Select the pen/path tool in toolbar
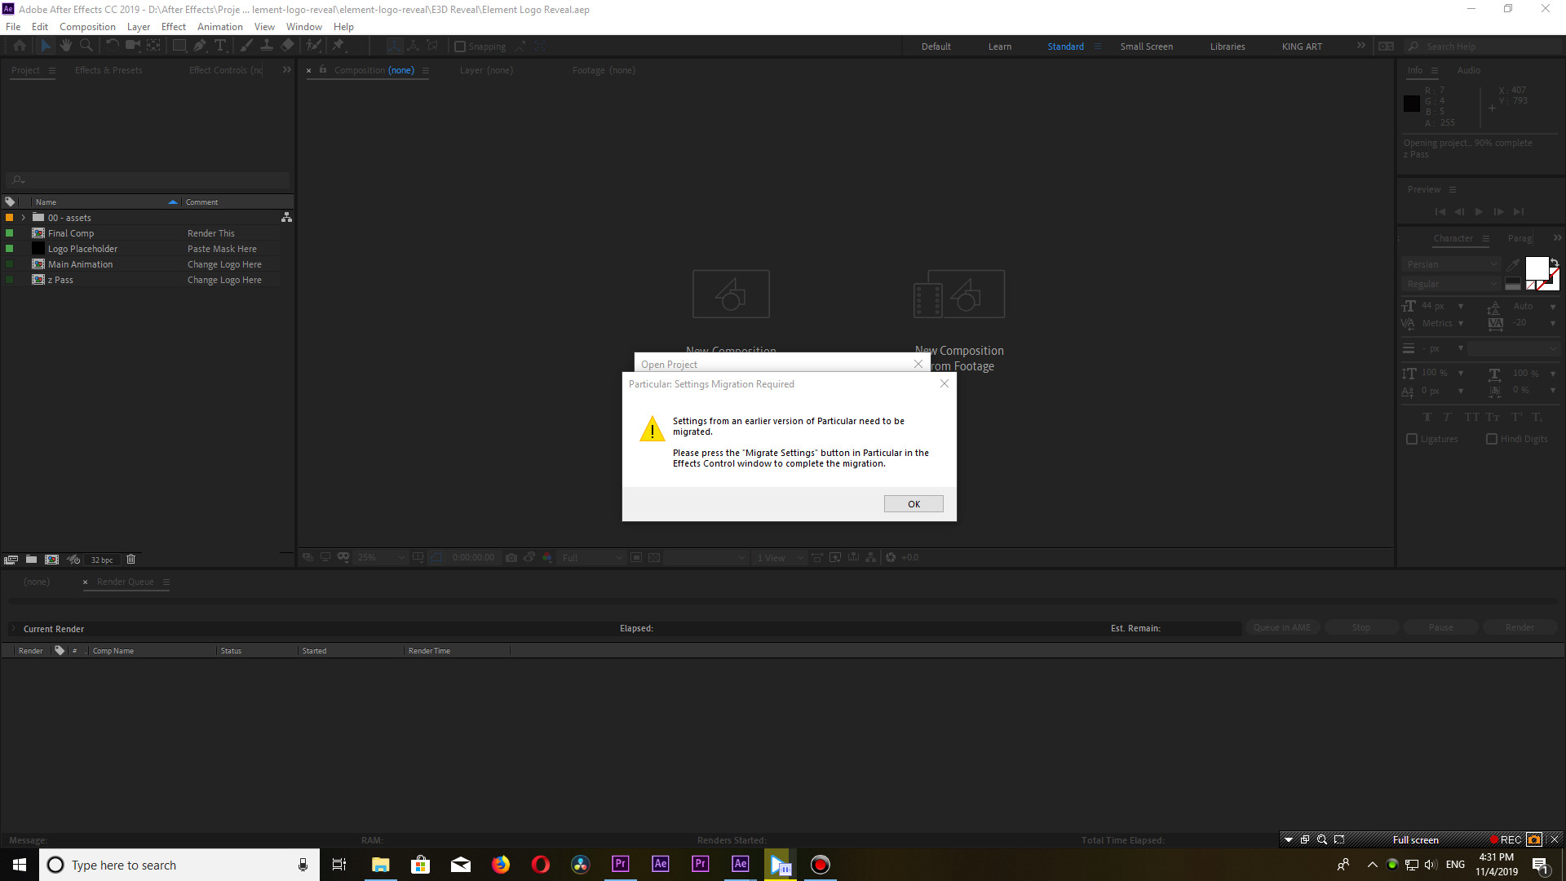The width and height of the screenshot is (1566, 881). pos(200,45)
